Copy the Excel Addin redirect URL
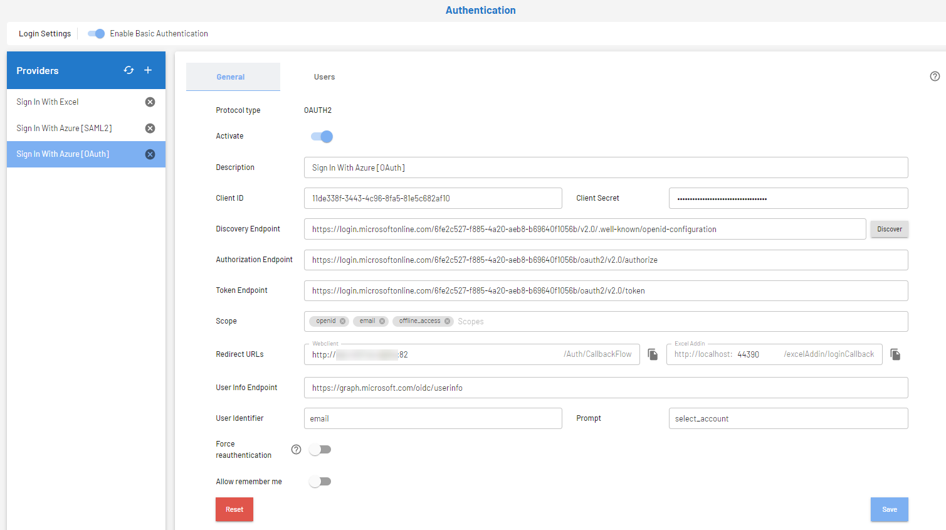946x530 pixels. [895, 354]
